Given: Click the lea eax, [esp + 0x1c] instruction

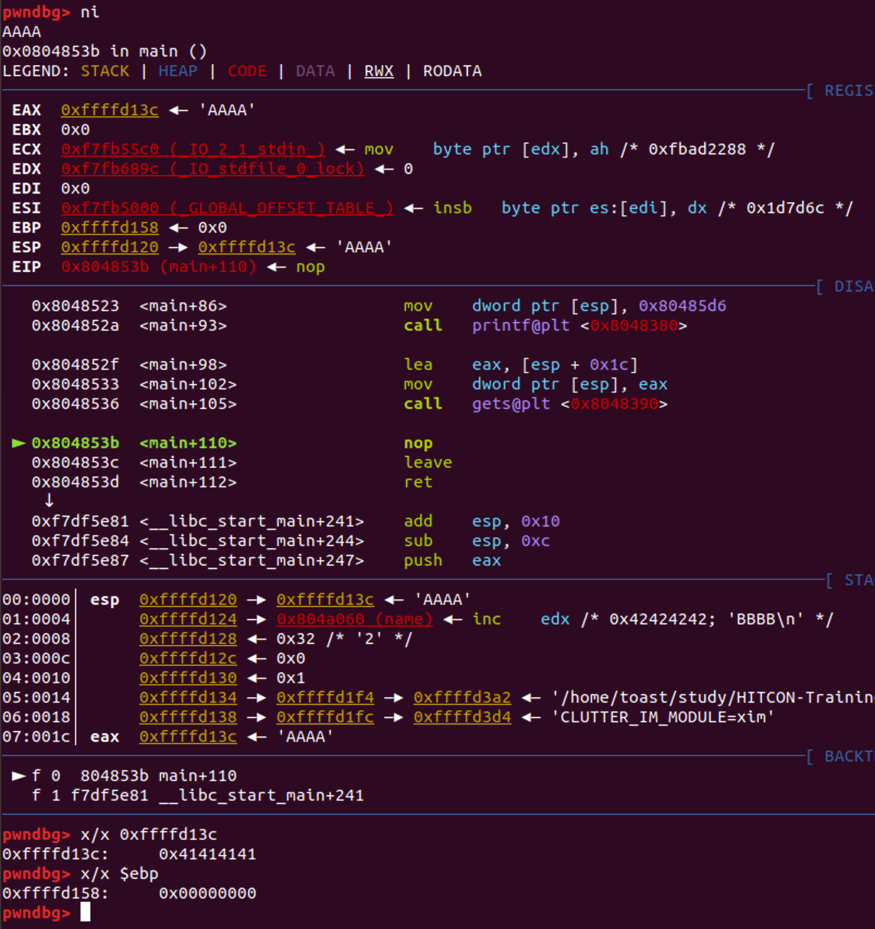Looking at the screenshot, I should (x=521, y=364).
